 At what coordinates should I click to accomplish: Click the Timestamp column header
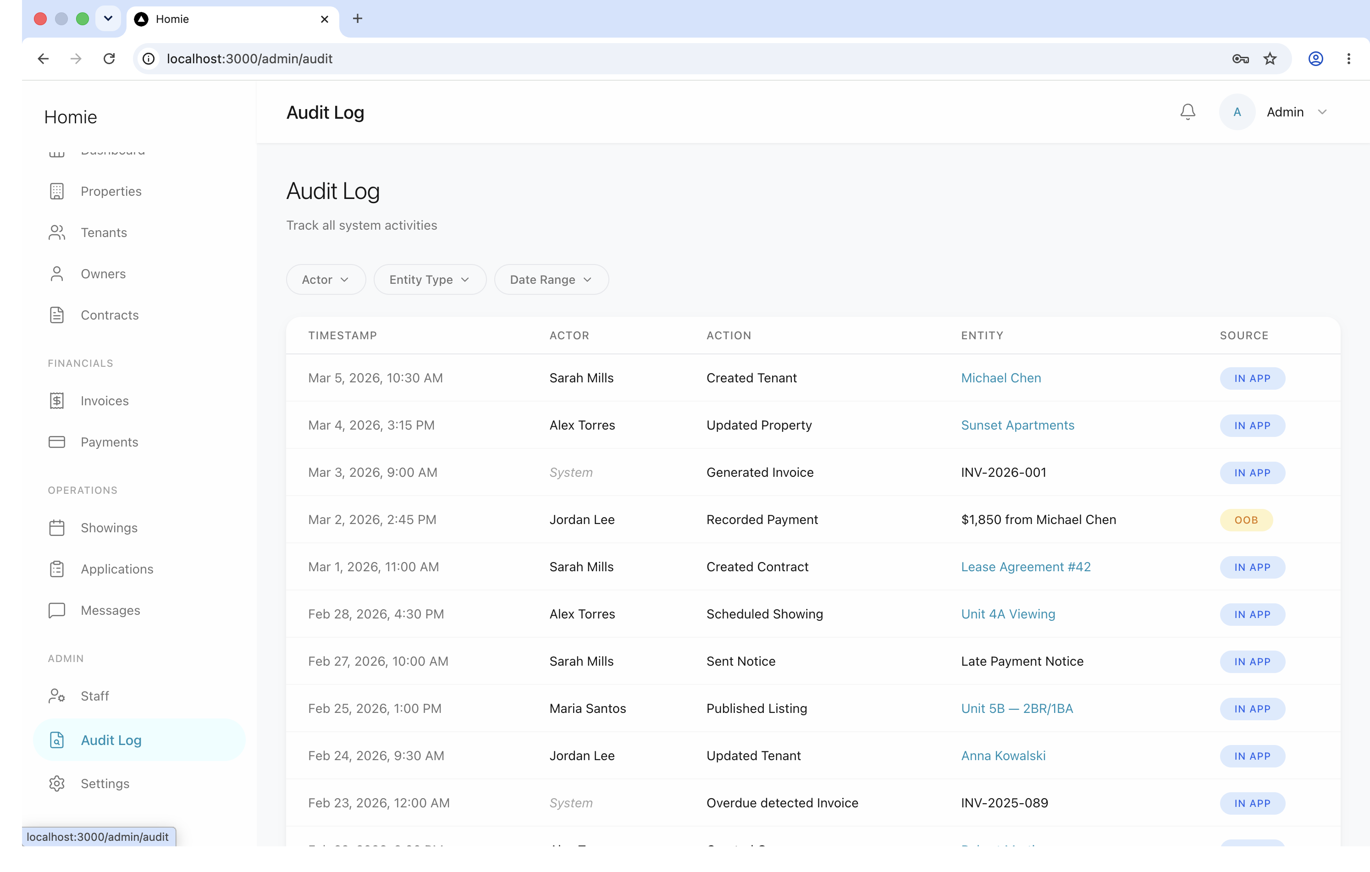point(342,336)
